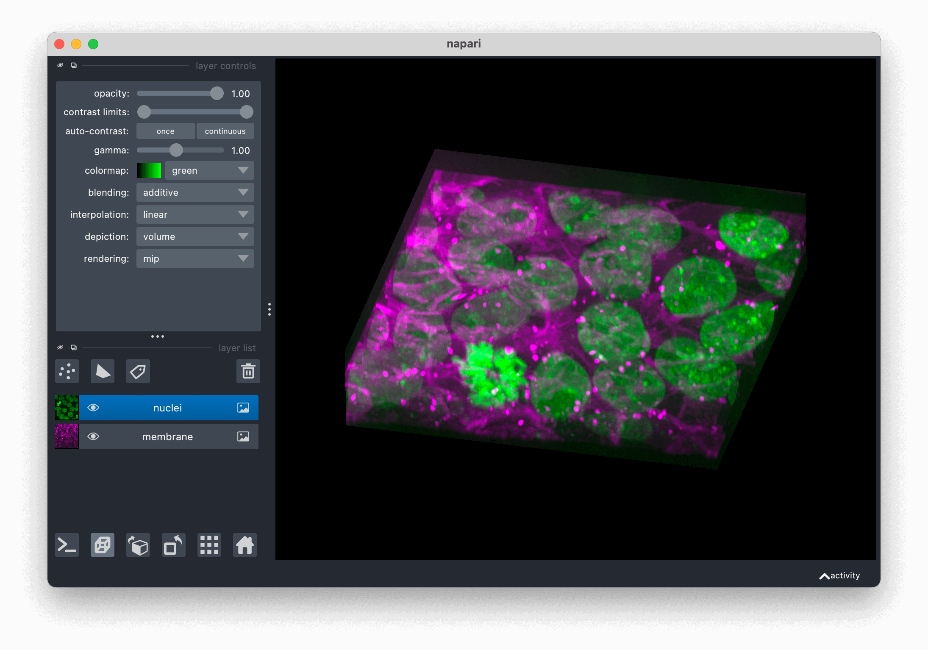This screenshot has height=650, width=928.
Task: Create a new shapes layer
Action: (x=103, y=372)
